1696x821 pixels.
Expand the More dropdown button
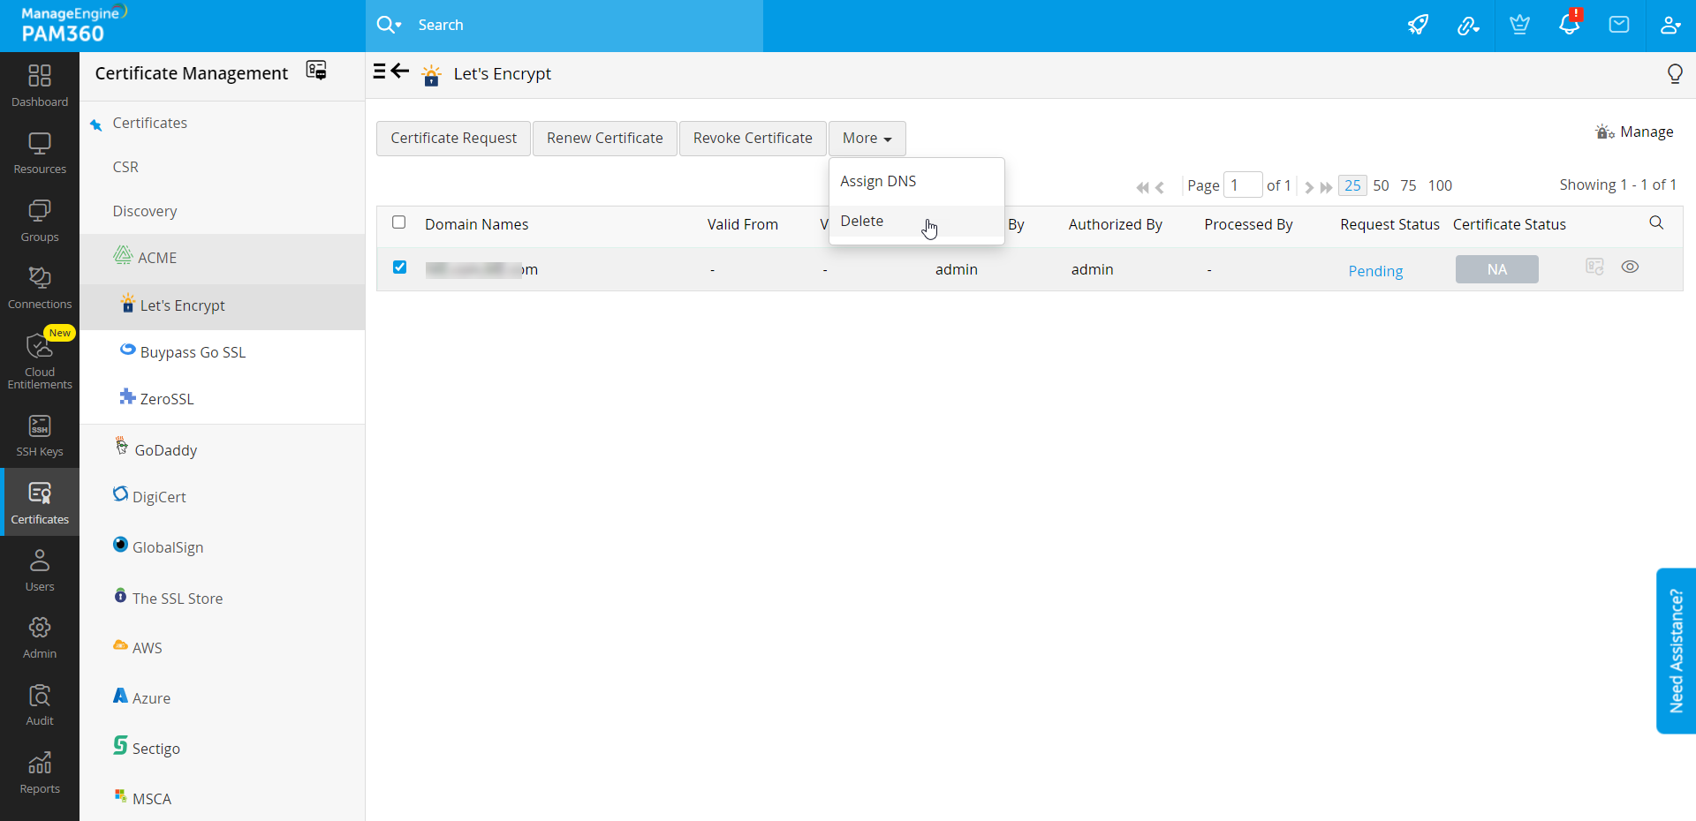867,139
